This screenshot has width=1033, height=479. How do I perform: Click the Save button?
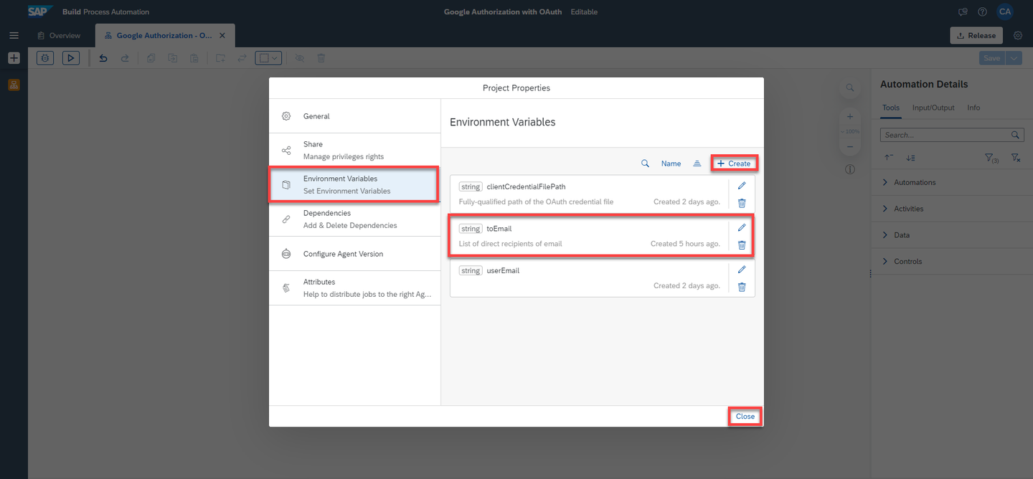click(x=991, y=58)
